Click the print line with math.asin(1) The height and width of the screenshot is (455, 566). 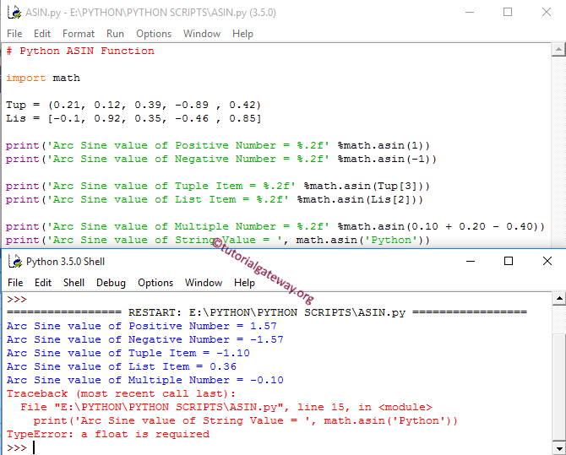[x=218, y=145]
